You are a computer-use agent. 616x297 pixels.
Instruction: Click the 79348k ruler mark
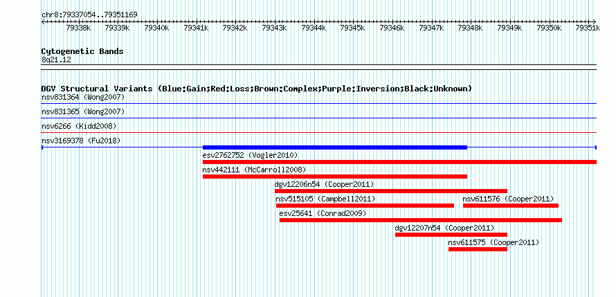coord(470,28)
